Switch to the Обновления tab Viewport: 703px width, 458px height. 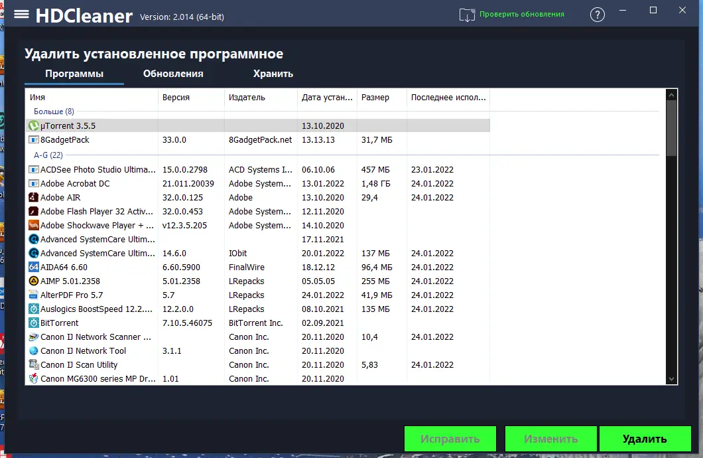173,74
